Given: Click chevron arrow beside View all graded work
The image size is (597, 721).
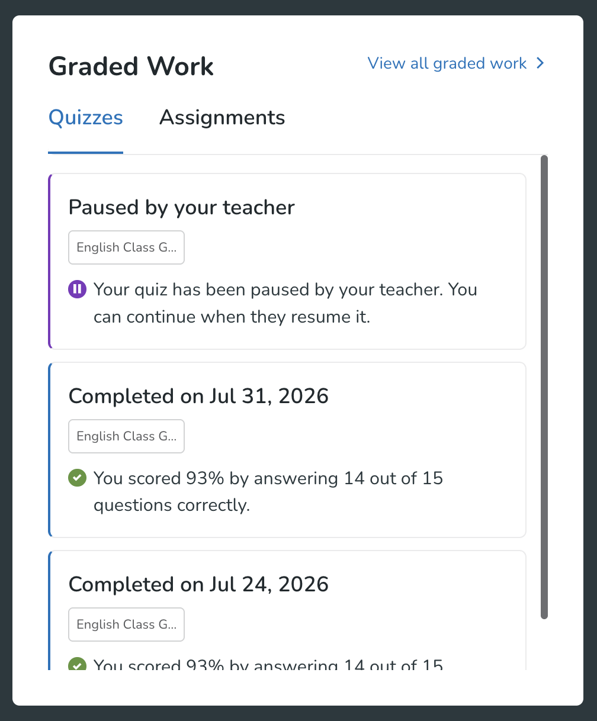Looking at the screenshot, I should click(540, 63).
